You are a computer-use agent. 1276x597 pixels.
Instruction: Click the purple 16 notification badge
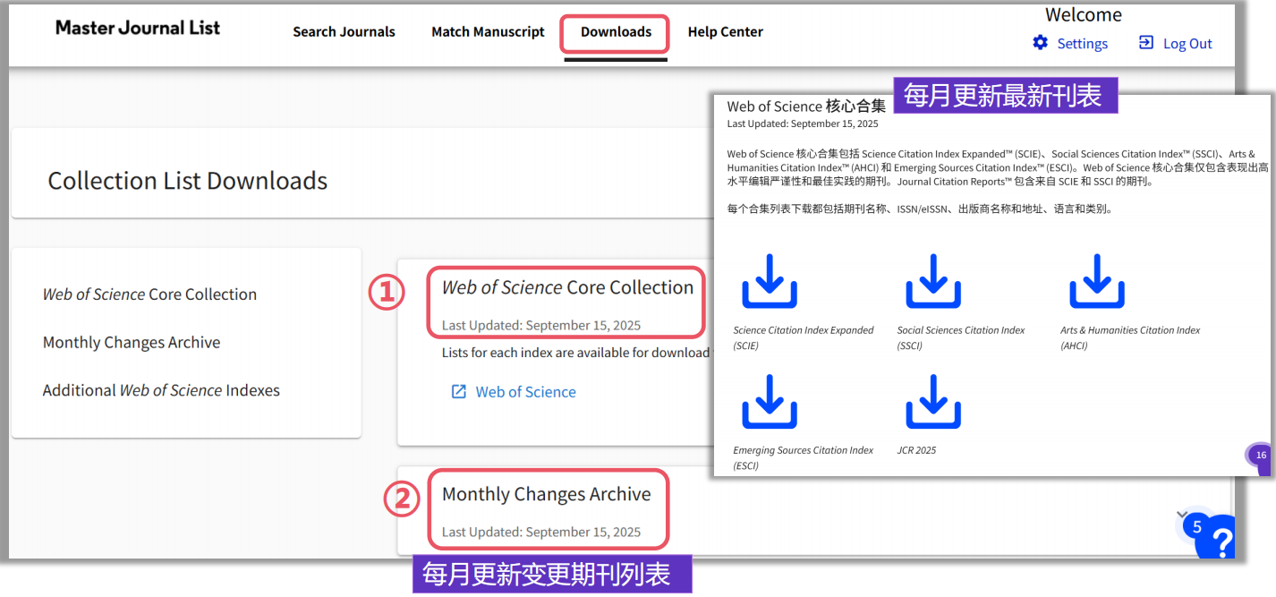[x=1261, y=456]
